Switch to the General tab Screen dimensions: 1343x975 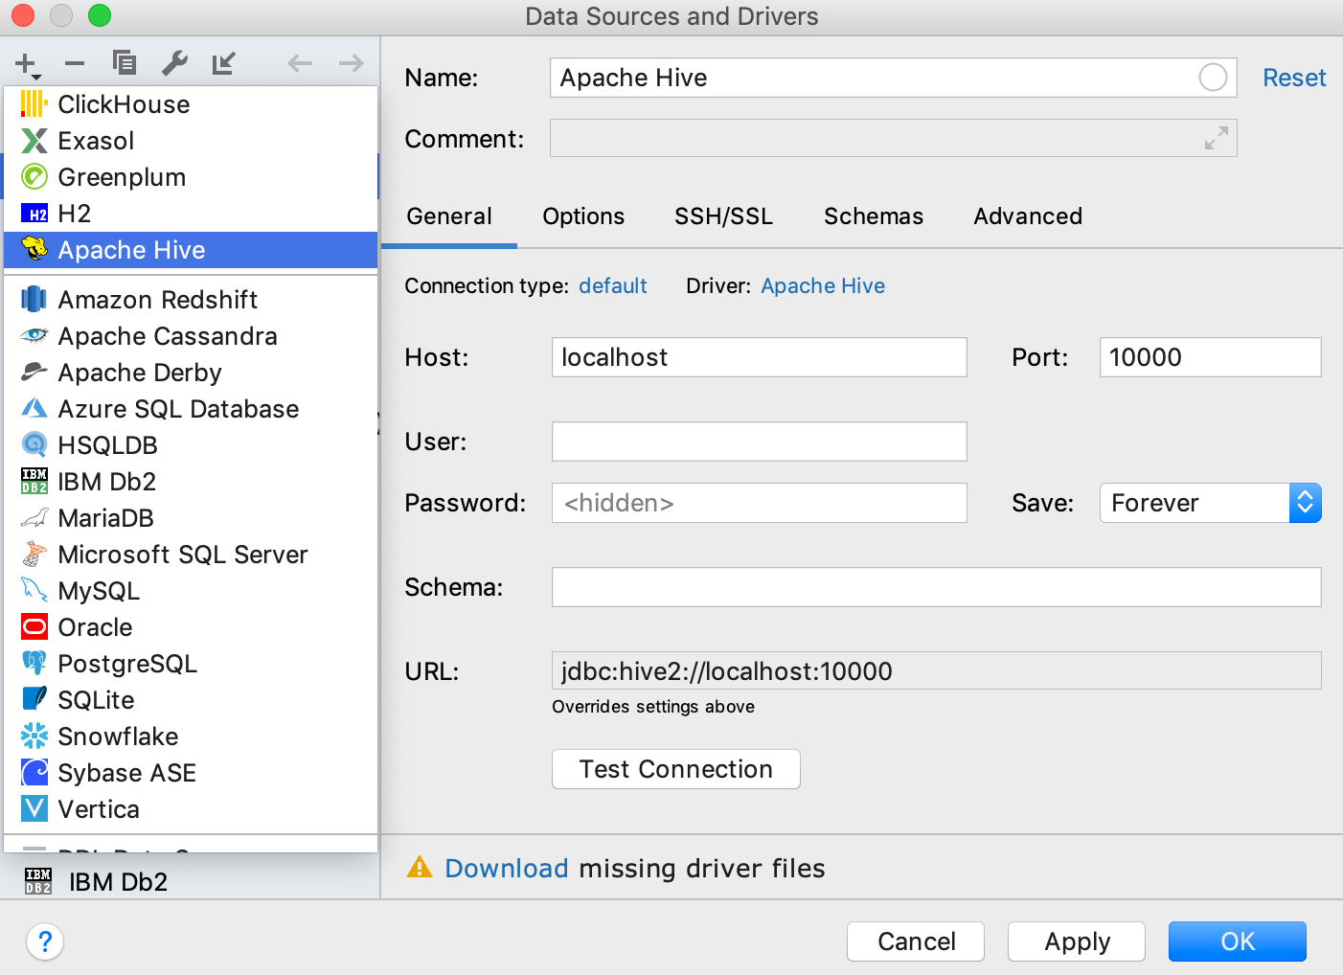449,216
